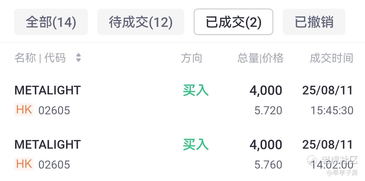The image size is (365, 181).
Task: Click stock code 02605 in second row
Action: 54,165
